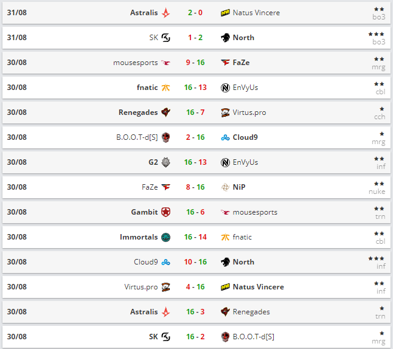Open the SK 1 - 2 North score
Viewport: 393px width, 349px height.
(x=195, y=38)
